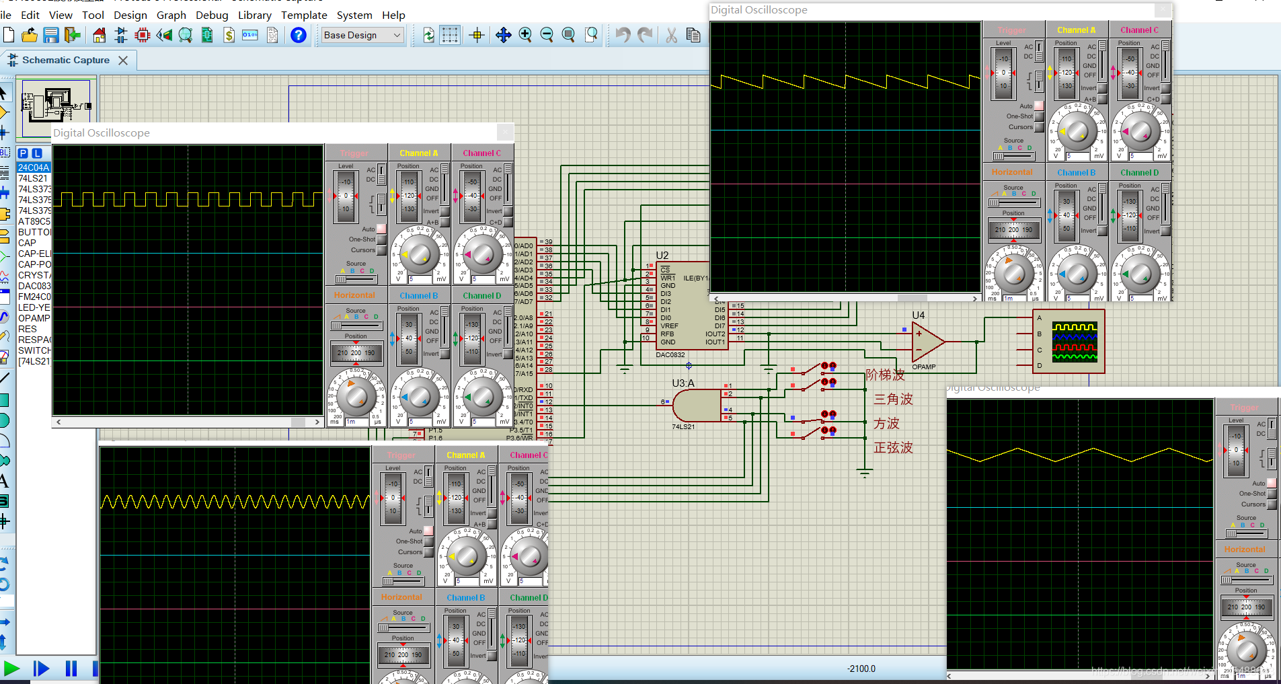
Task: Adjust Channel A volts knob on sawtooth oscilloscope
Action: 1077,131
